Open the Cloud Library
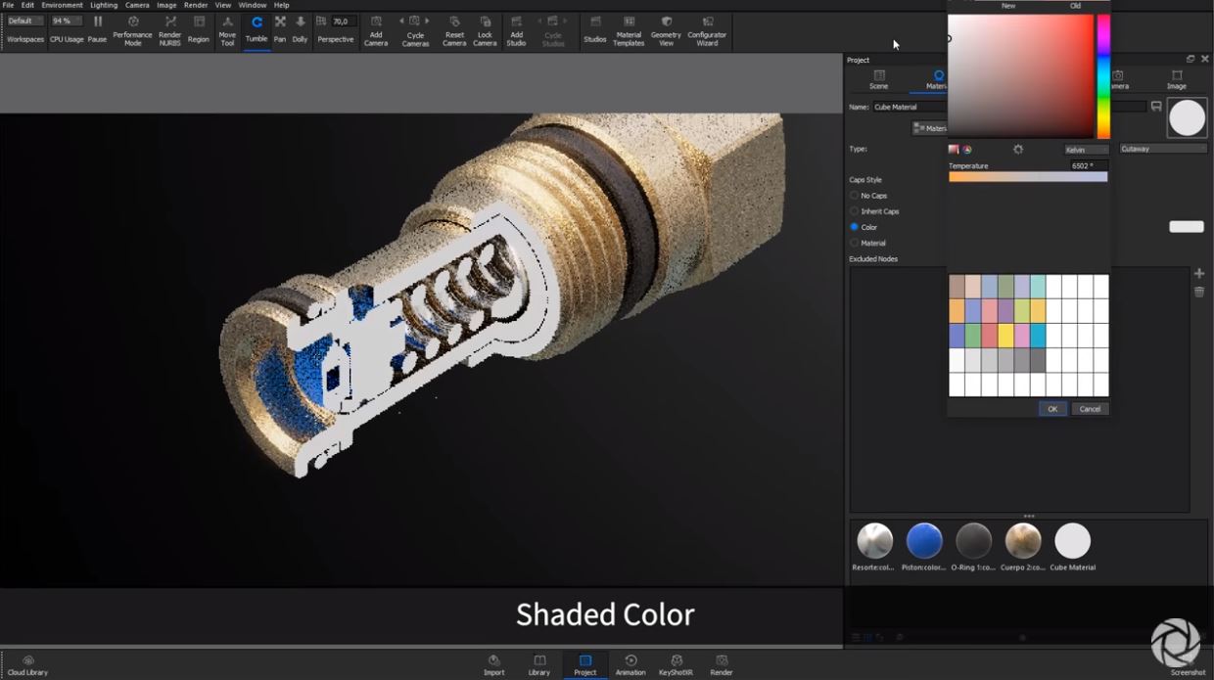The height and width of the screenshot is (680, 1214). [27, 665]
